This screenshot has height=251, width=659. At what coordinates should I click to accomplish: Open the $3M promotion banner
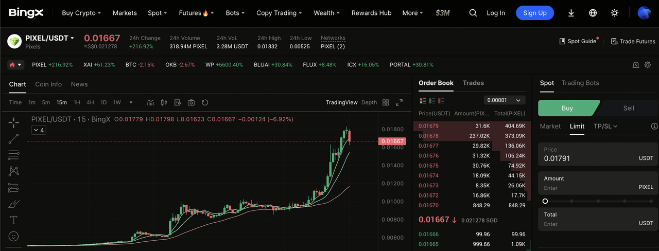click(x=443, y=13)
